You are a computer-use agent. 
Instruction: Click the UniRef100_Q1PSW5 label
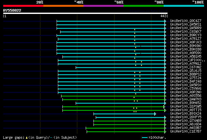186,107
